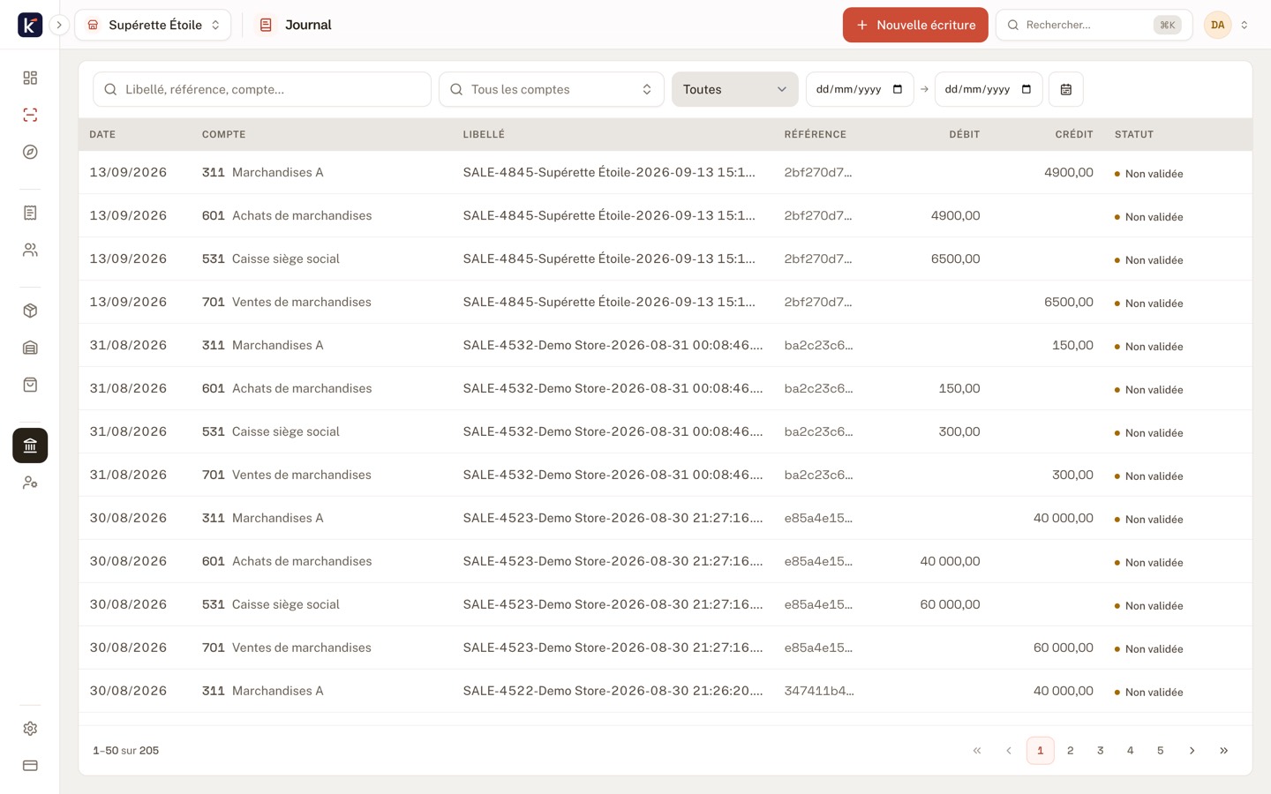Click the DATE column header
Screen dimensions: 1271x794
pos(102,134)
